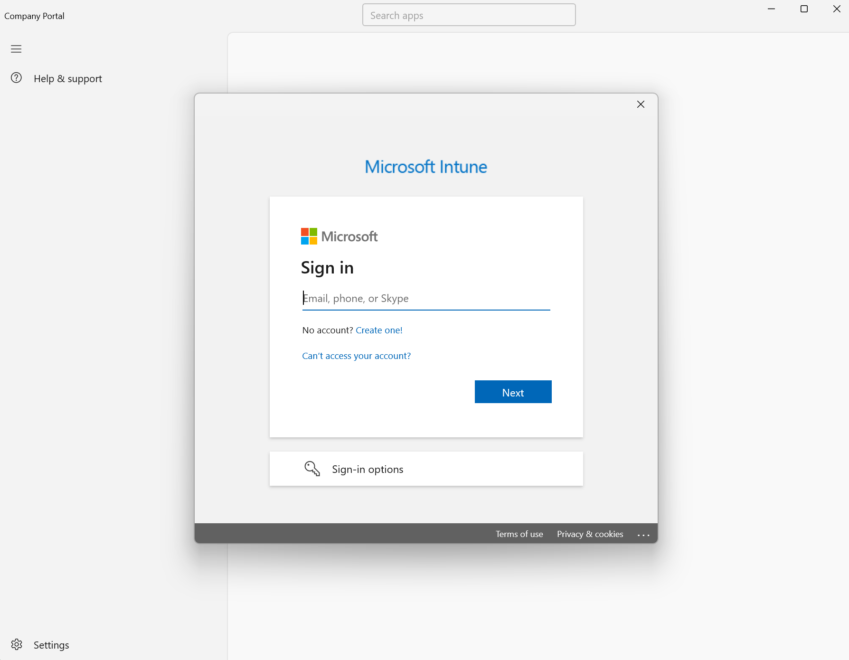Image resolution: width=849 pixels, height=660 pixels.
Task: Click the key icon for sign-in options
Action: point(312,469)
